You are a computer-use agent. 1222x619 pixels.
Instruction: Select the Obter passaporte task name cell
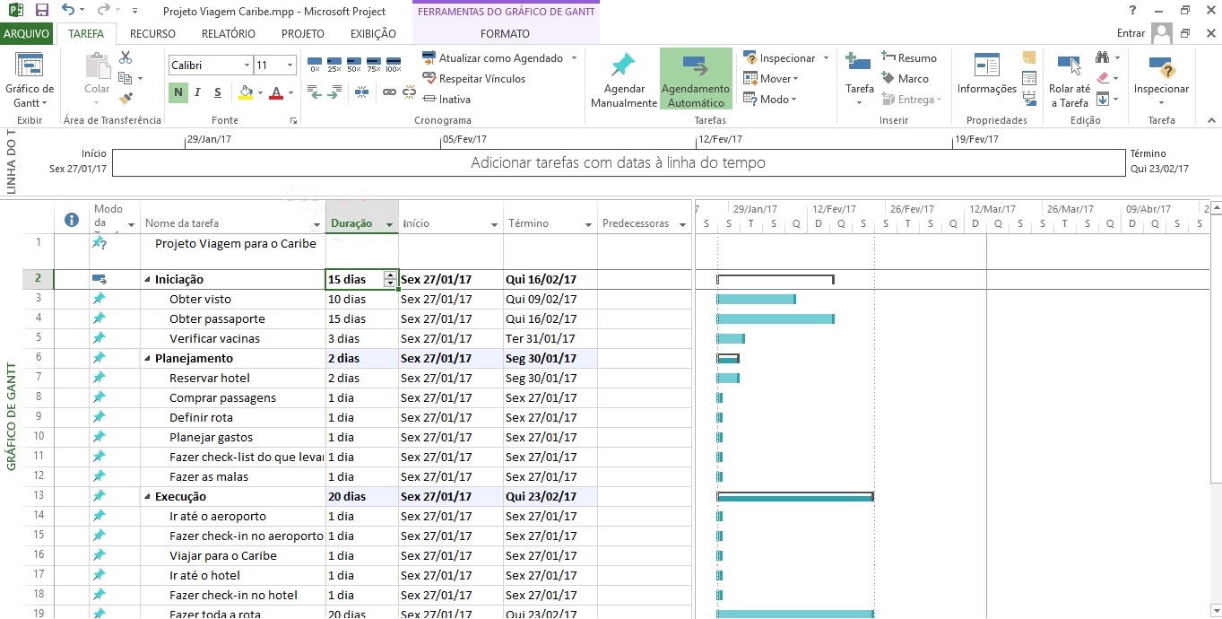coord(217,319)
